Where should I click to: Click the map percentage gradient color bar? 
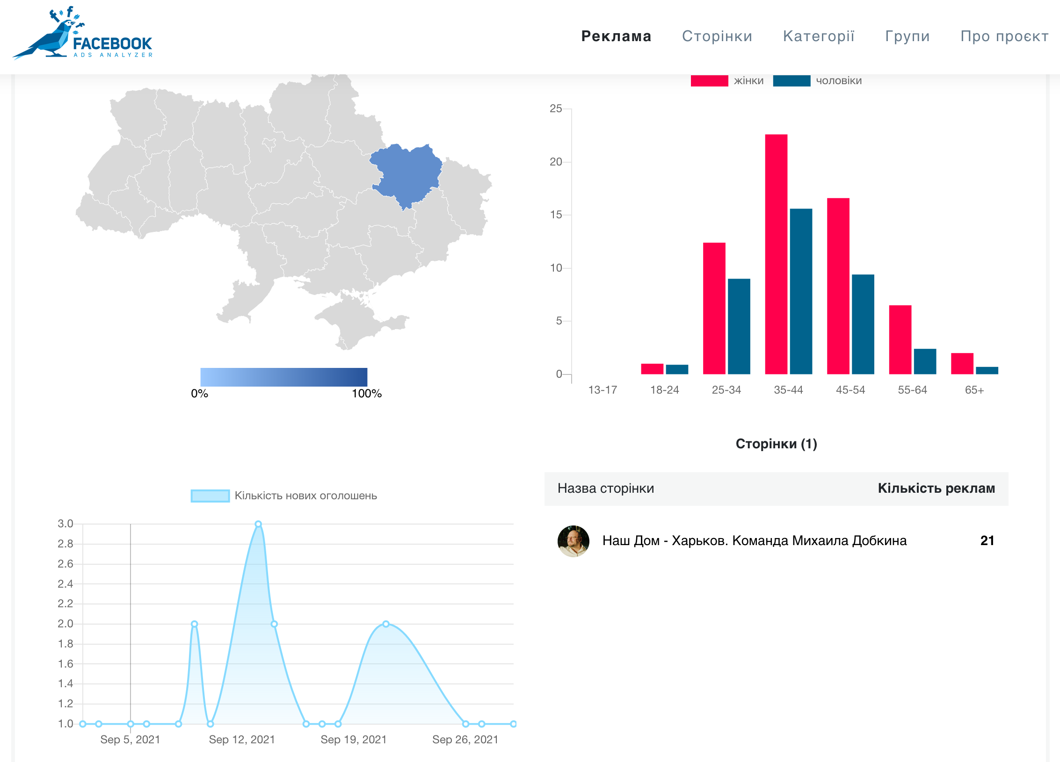click(283, 377)
